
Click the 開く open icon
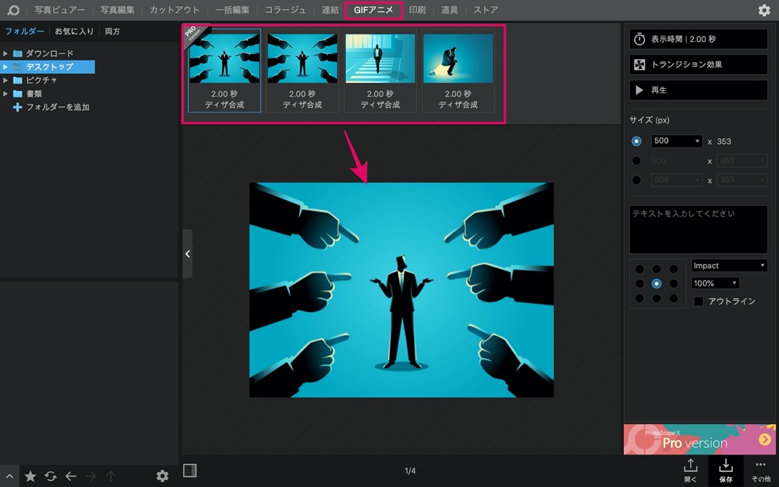(x=691, y=470)
